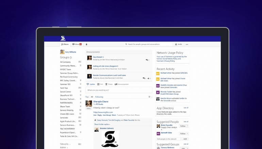Open the notifications bell icon
Viewport: 262px width, 149px height.
coord(86,44)
